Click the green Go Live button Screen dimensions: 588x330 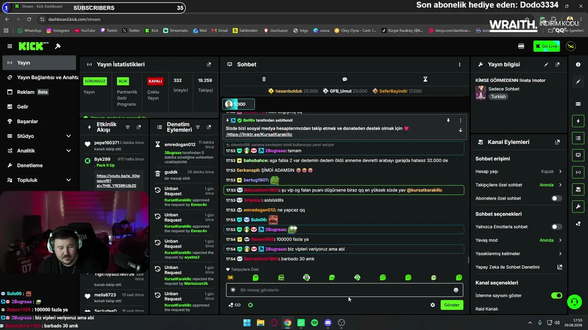(546, 46)
